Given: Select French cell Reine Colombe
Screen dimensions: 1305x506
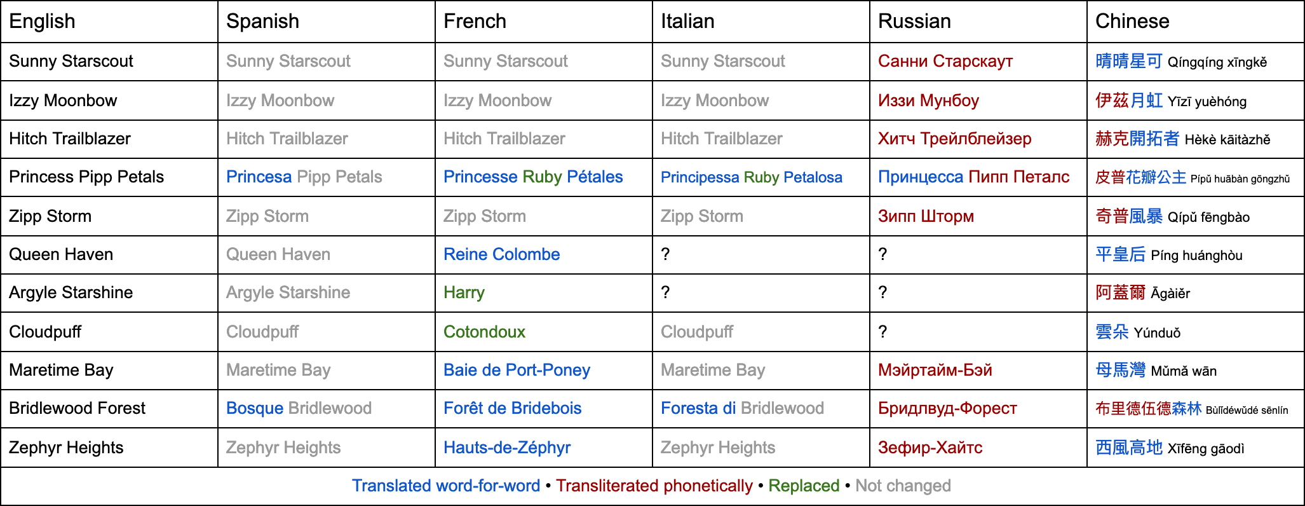Looking at the screenshot, I should [x=501, y=255].
